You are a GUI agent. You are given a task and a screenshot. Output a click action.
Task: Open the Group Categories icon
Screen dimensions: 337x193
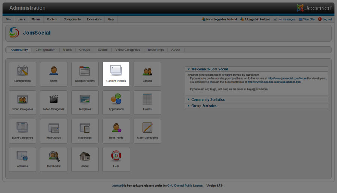click(x=22, y=102)
